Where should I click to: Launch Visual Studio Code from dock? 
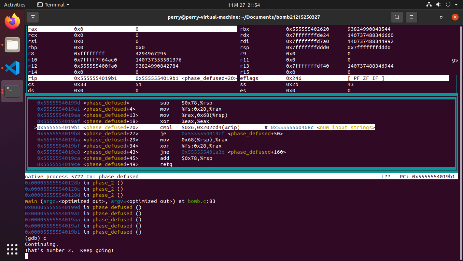point(12,68)
